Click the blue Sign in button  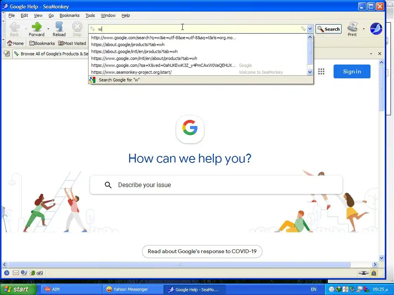coord(352,71)
